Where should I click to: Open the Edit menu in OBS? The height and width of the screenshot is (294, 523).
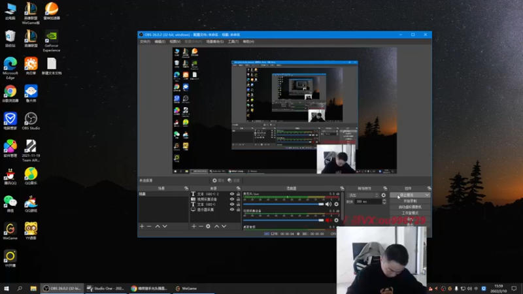coord(160,42)
